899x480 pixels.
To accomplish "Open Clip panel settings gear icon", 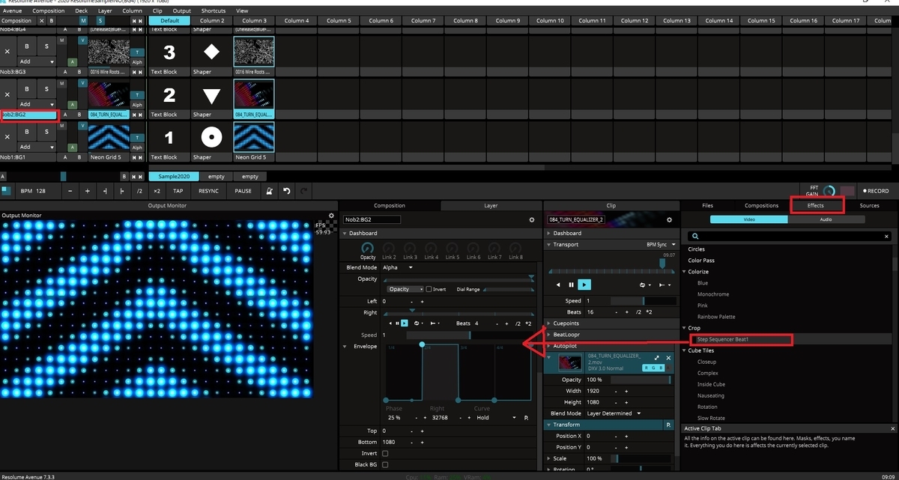I will point(668,220).
